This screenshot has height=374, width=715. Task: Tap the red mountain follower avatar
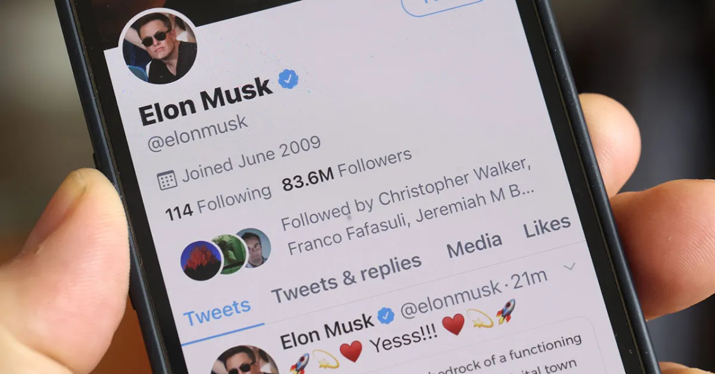[201, 260]
